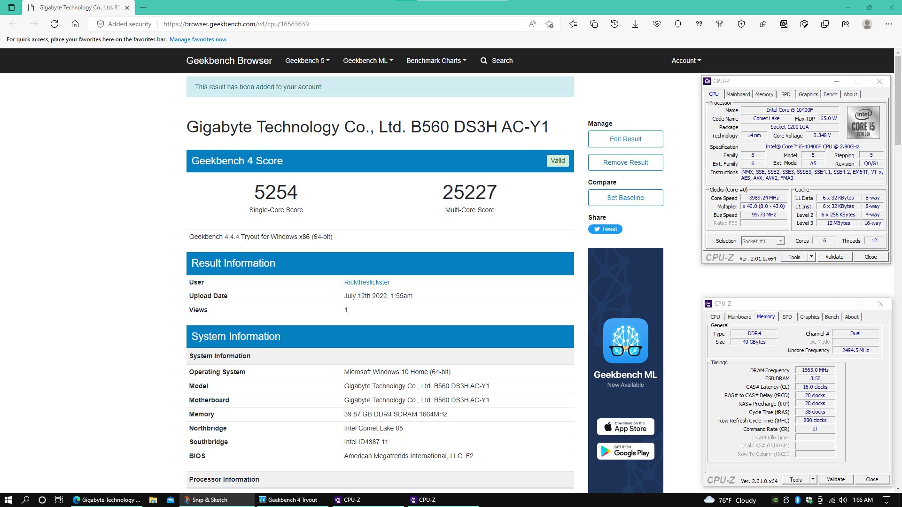Open volume control in system tray
Screen dimensions: 902x507
[843, 500]
